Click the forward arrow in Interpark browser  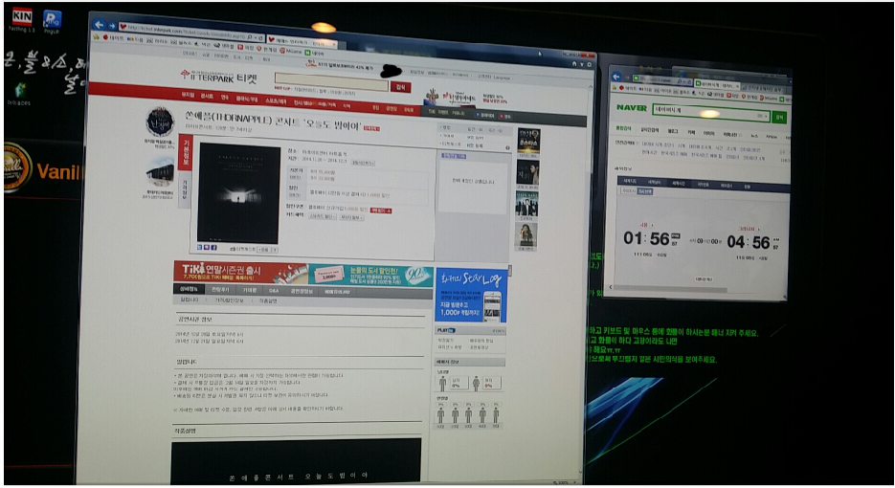[x=112, y=25]
